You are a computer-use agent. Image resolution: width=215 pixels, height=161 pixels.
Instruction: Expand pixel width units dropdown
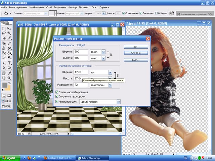point(103,52)
